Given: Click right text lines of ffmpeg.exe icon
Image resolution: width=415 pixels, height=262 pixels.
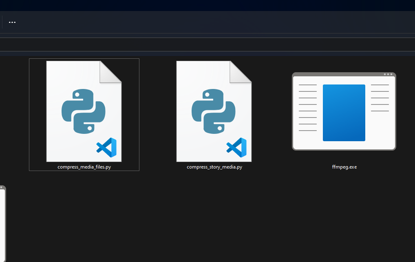Looking at the screenshot, I should 380,98.
